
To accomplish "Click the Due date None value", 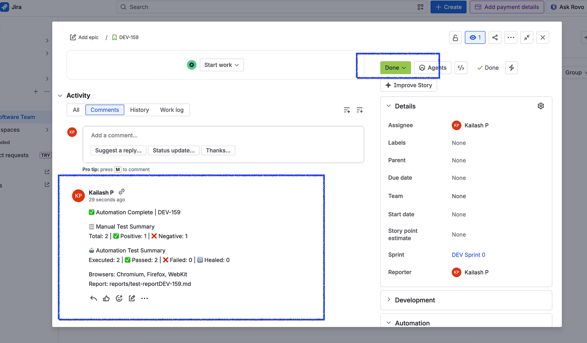I will 459,178.
